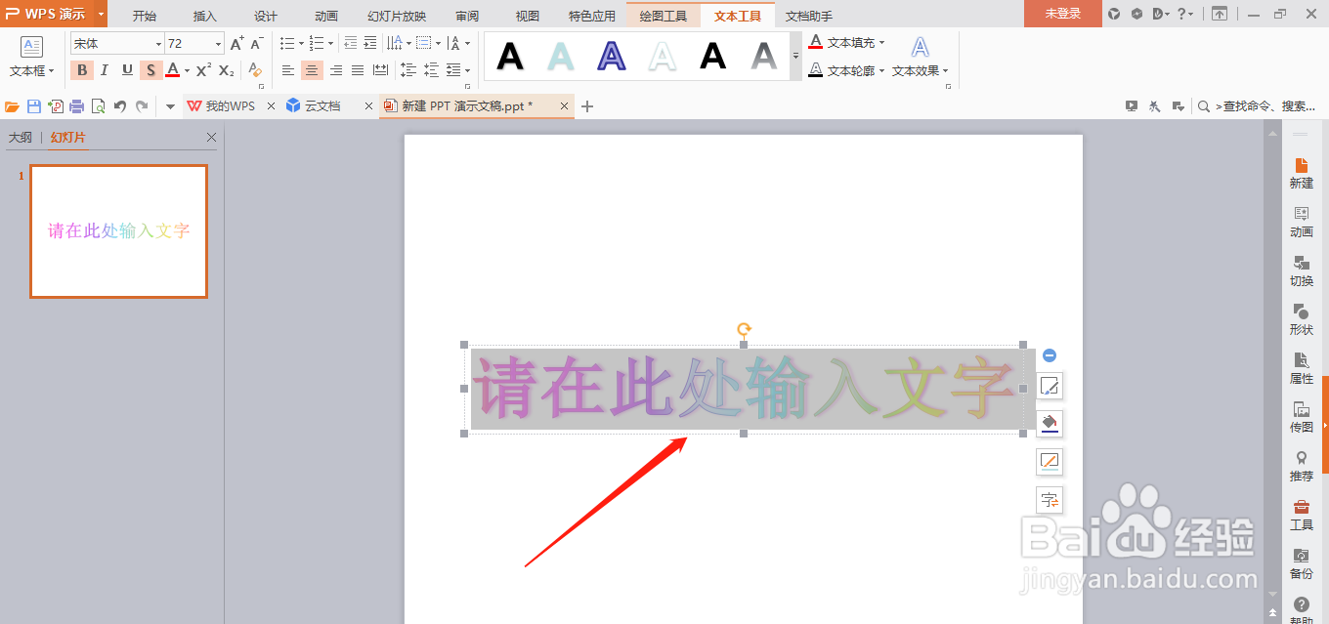Open the 插入 menu tab

tap(203, 15)
